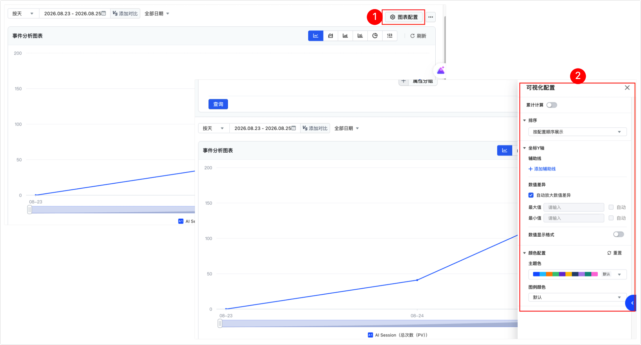This screenshot has width=641, height=345.
Task: Open 全部日期 dropdown in back window
Action: click(157, 14)
